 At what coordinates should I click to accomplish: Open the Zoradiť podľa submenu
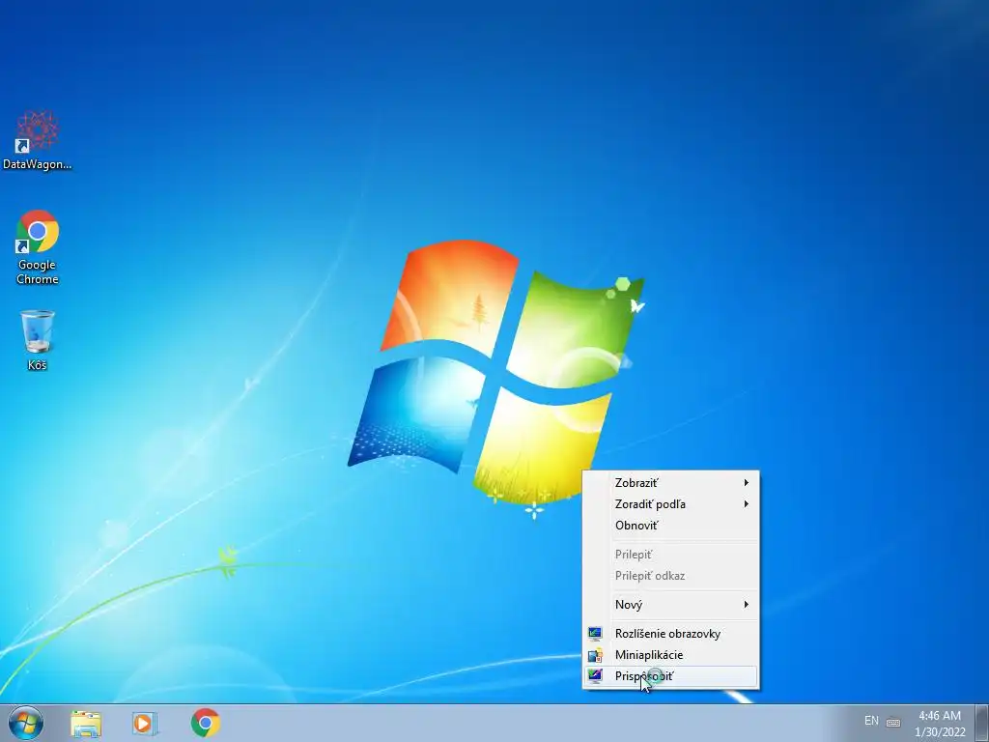point(670,504)
